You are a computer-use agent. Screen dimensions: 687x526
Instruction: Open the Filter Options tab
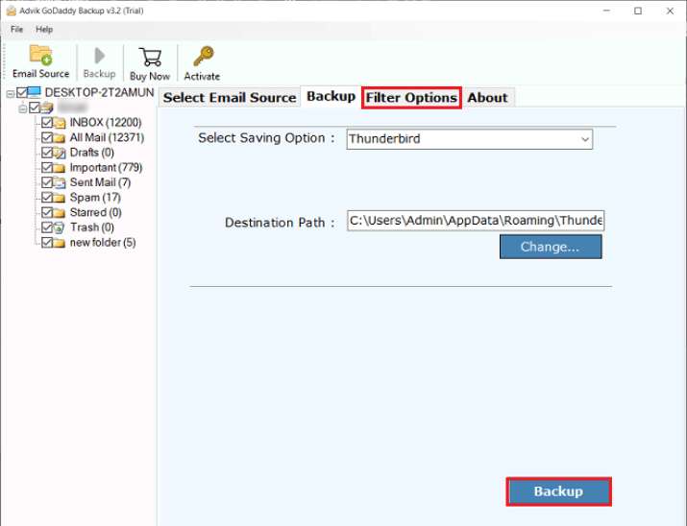click(x=411, y=98)
